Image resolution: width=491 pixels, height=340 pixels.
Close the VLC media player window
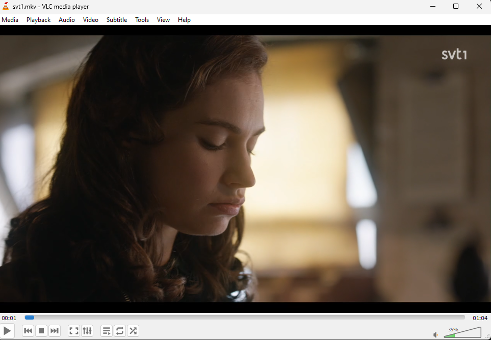point(479,6)
